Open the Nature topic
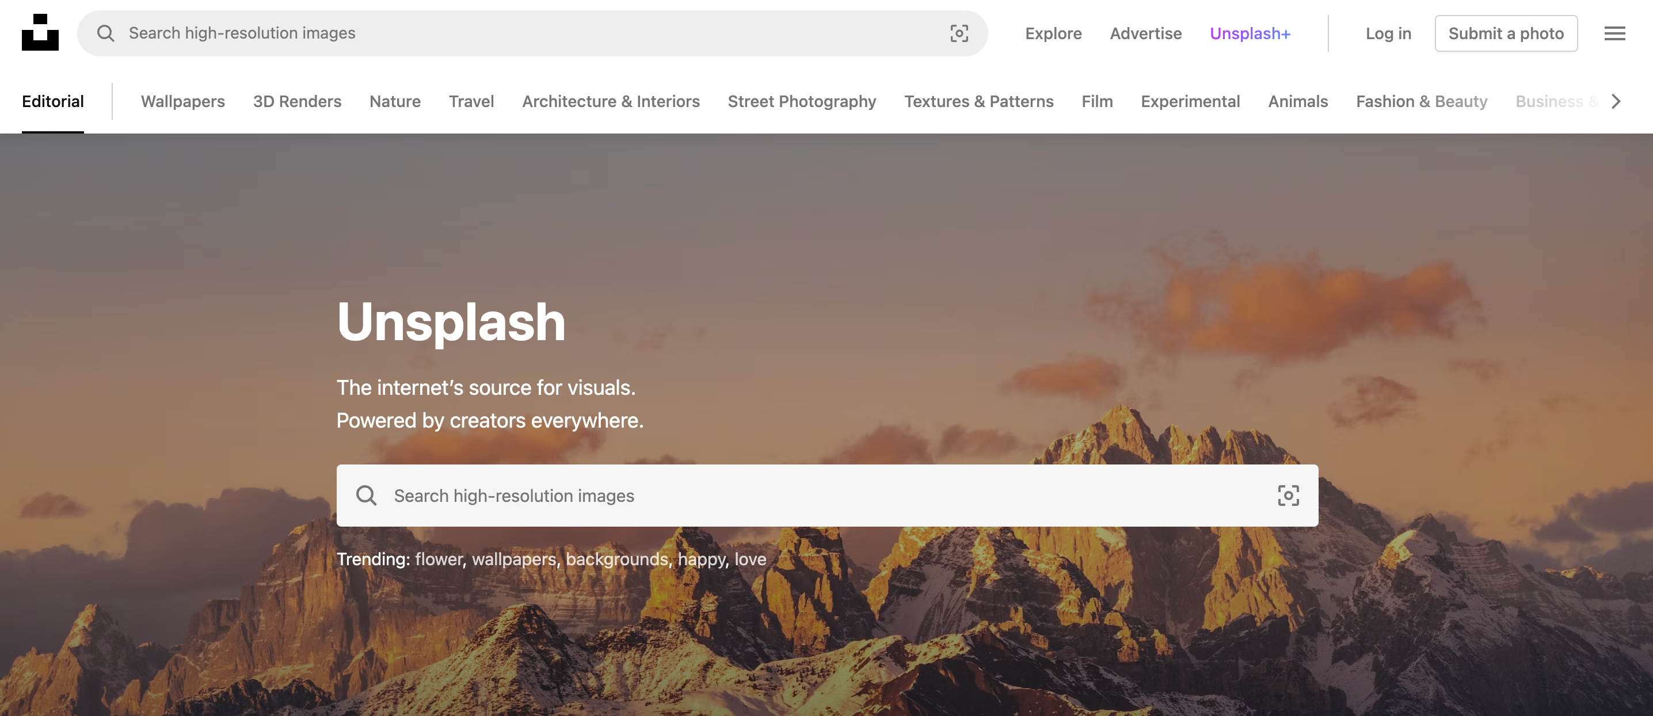Viewport: 1653px width, 716px height. pyautogui.click(x=395, y=101)
